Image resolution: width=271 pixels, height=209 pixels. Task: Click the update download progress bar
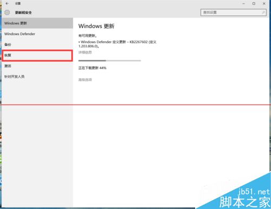[109, 60]
